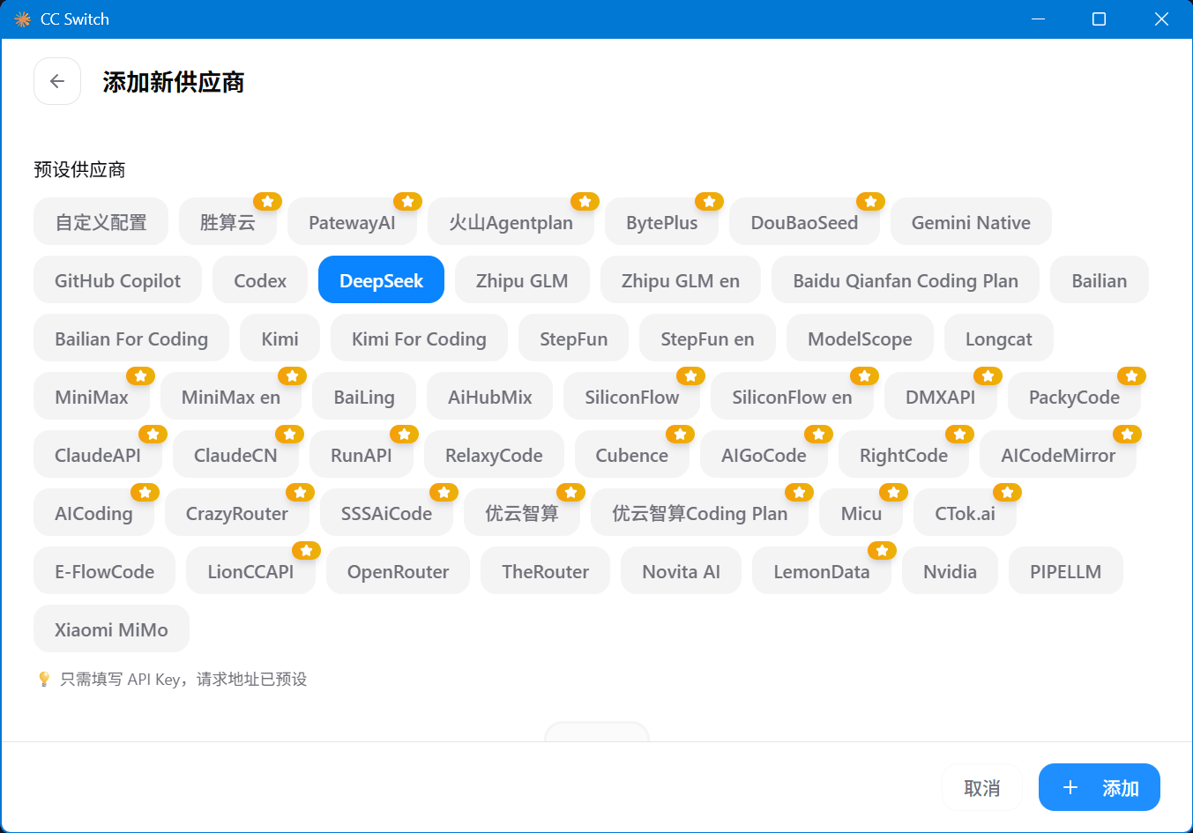This screenshot has height=833, width=1193.
Task: Click the star badge on Cubence
Action: tap(680, 435)
